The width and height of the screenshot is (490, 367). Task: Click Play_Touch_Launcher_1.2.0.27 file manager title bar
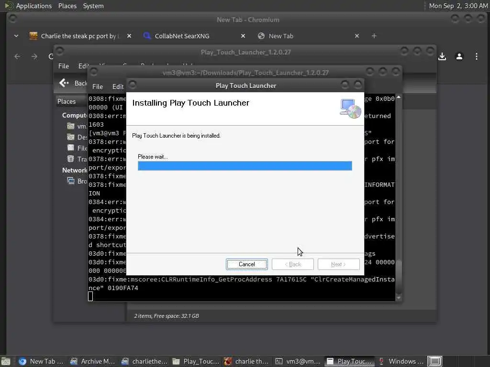[245, 52]
